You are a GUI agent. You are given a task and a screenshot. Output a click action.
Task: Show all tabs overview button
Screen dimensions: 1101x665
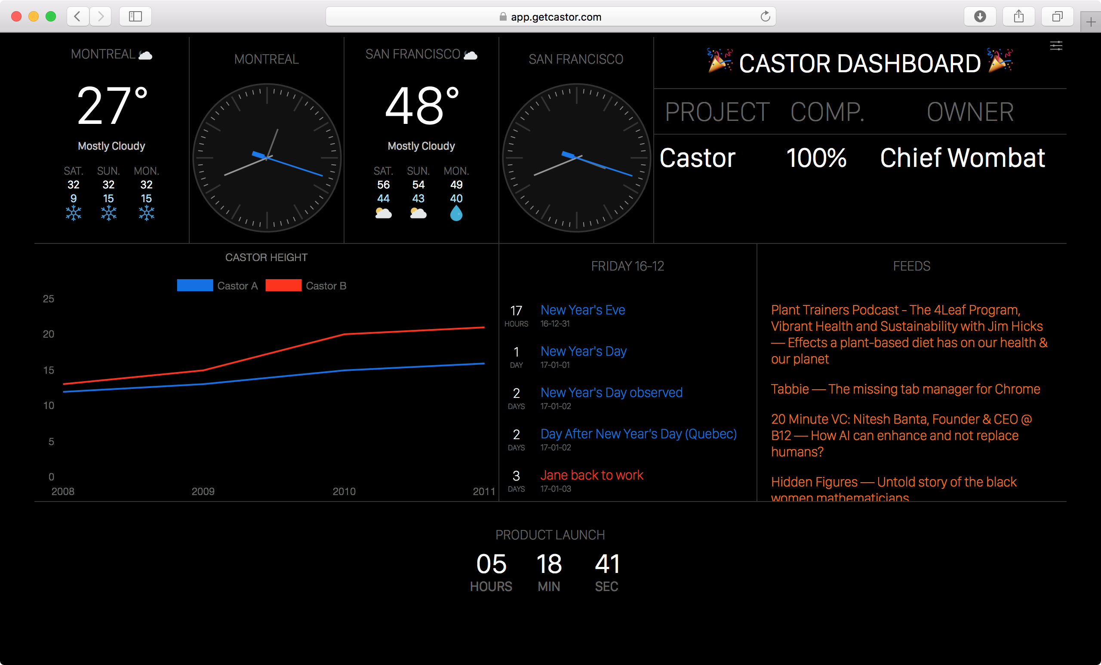(x=1057, y=16)
